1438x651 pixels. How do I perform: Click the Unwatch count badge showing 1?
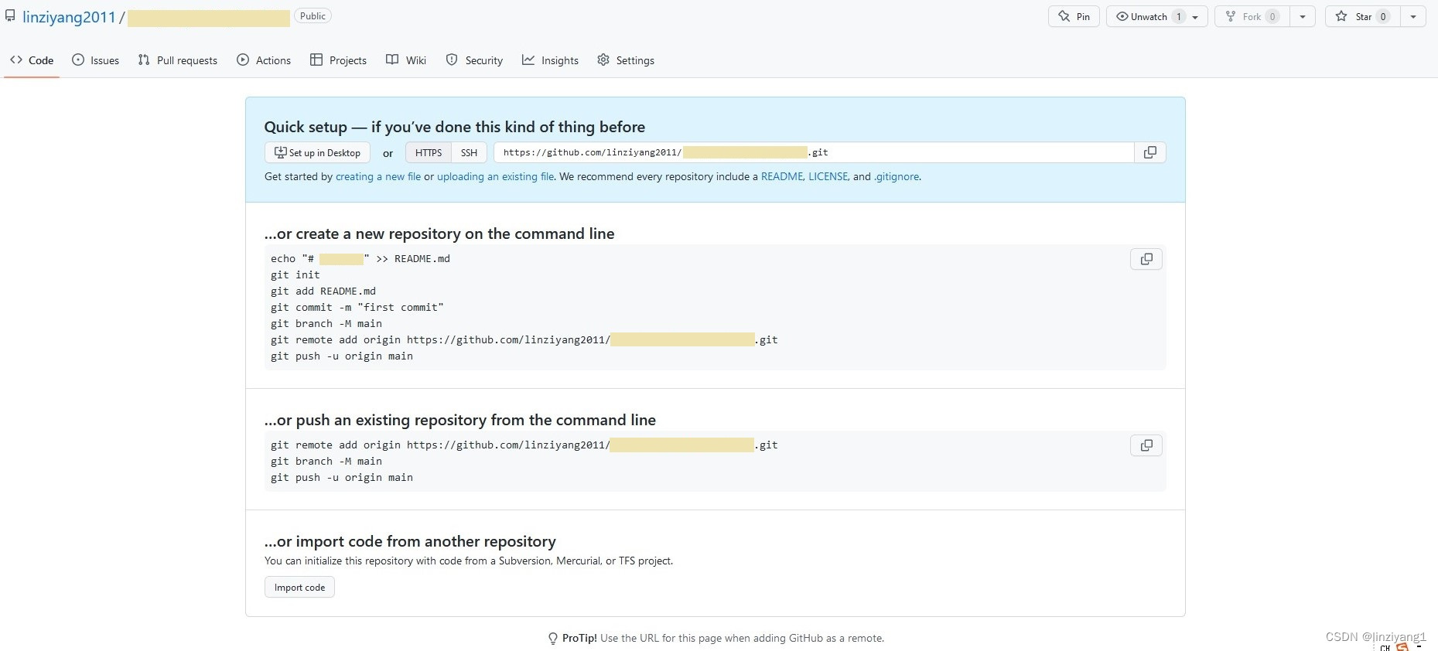tap(1179, 16)
